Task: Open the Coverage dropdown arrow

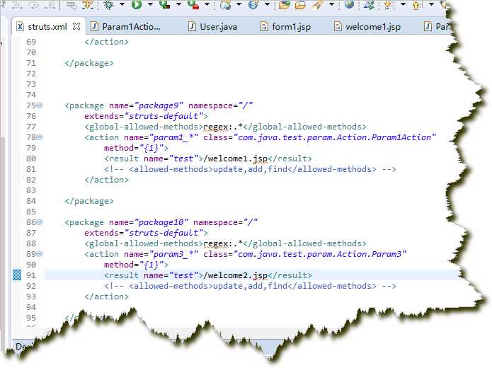Action: 178,4
